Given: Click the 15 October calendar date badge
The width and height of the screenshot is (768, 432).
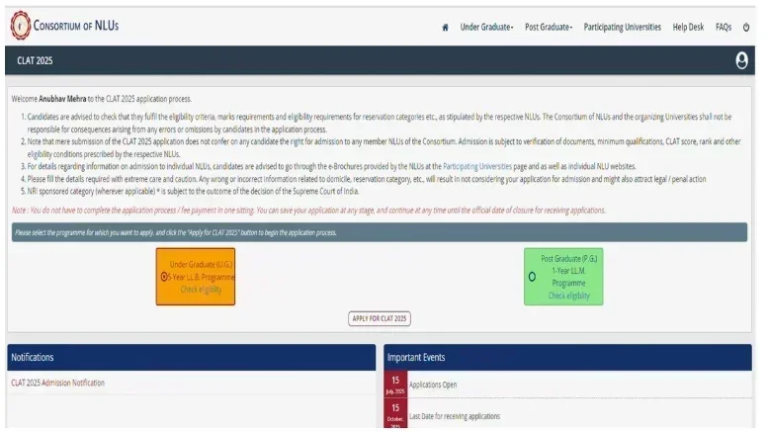Looking at the screenshot, I should coord(394,413).
